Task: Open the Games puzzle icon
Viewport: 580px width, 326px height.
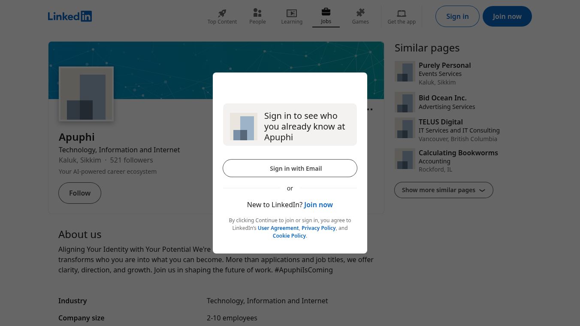Action: click(360, 13)
